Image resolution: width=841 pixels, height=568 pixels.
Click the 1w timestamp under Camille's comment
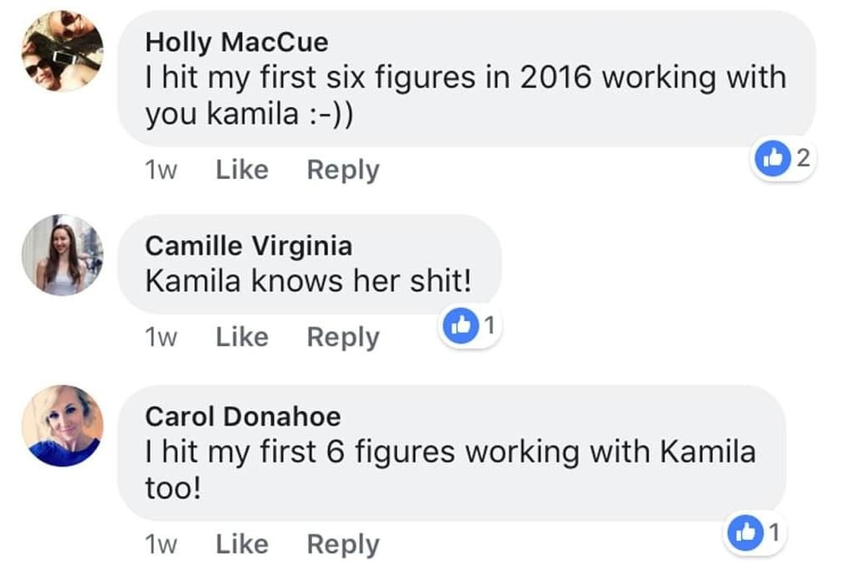click(x=161, y=338)
